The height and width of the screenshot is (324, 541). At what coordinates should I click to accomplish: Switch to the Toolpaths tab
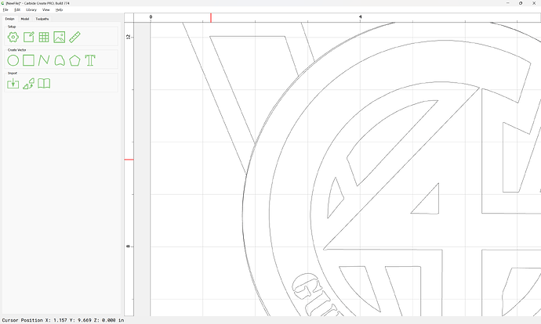(x=42, y=19)
